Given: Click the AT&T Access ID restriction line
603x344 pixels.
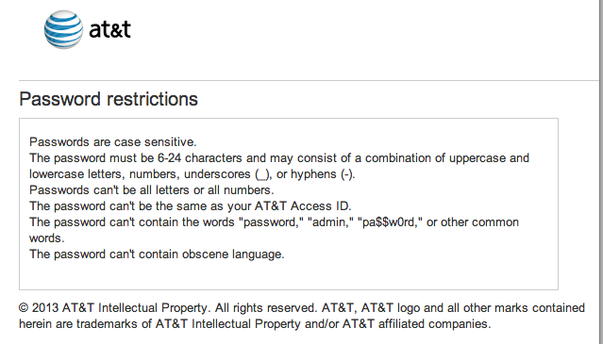Looking at the screenshot, I should tap(191, 206).
